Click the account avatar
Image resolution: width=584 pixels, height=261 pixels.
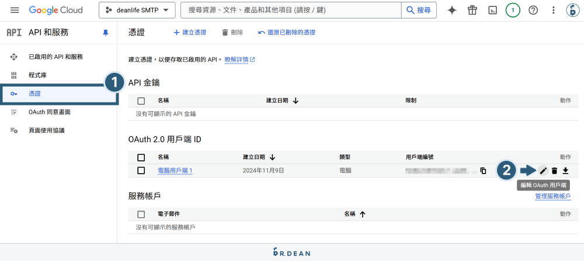point(572,10)
